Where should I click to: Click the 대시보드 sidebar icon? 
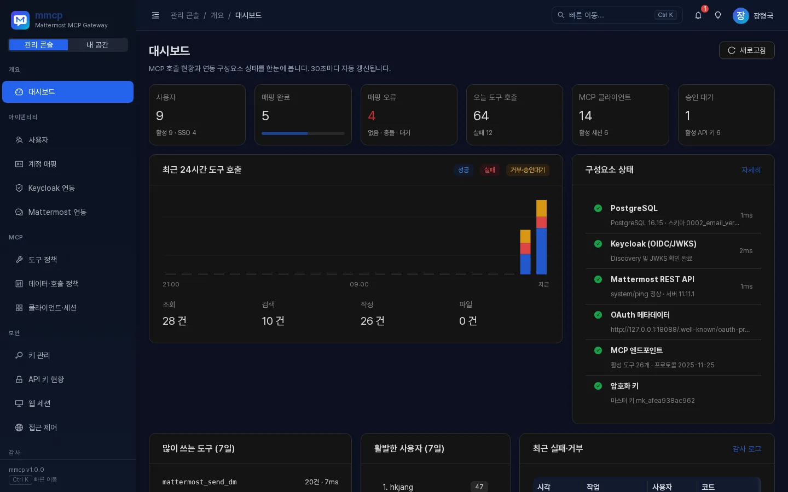tap(19, 92)
